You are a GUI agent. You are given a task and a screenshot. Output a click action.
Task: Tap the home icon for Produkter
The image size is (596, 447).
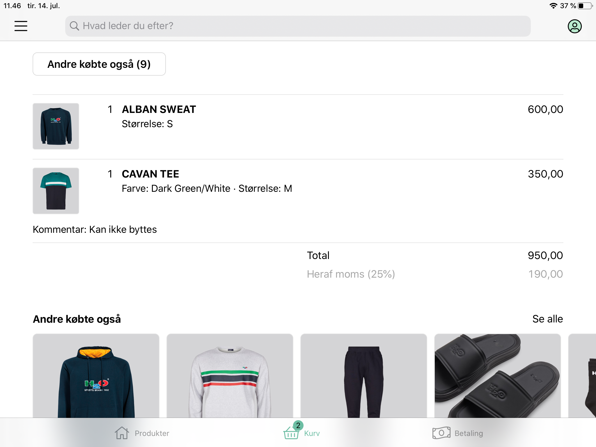click(x=122, y=433)
